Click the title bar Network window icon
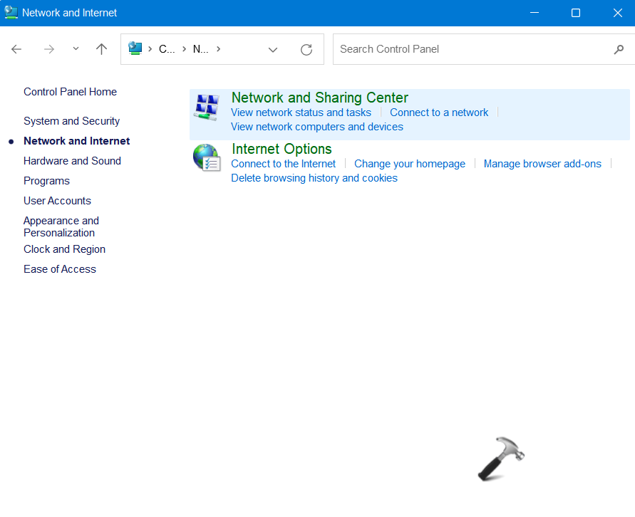Screen dimensions: 635x517 point(11,12)
